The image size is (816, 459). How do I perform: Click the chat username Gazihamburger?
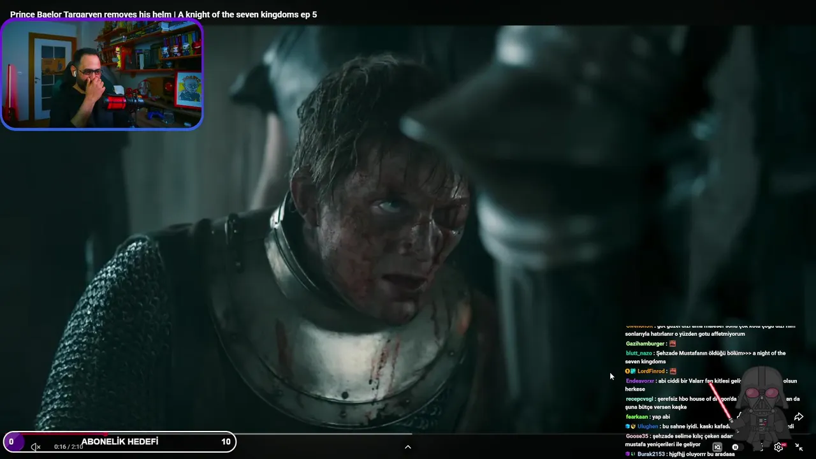click(645, 344)
